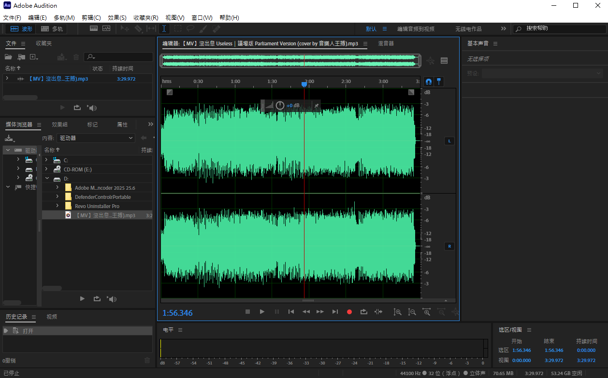Expand the Revo Uninstaller Pro folder
The image size is (608, 378).
[57, 206]
